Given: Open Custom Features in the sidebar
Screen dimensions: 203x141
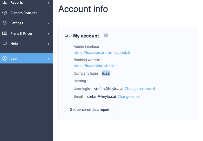Looking at the screenshot, I should click(27, 13).
